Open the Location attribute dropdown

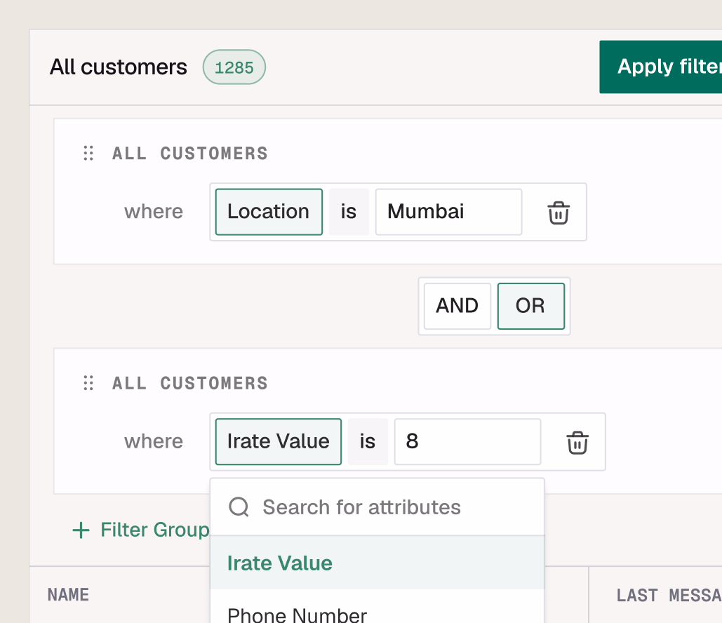269,212
